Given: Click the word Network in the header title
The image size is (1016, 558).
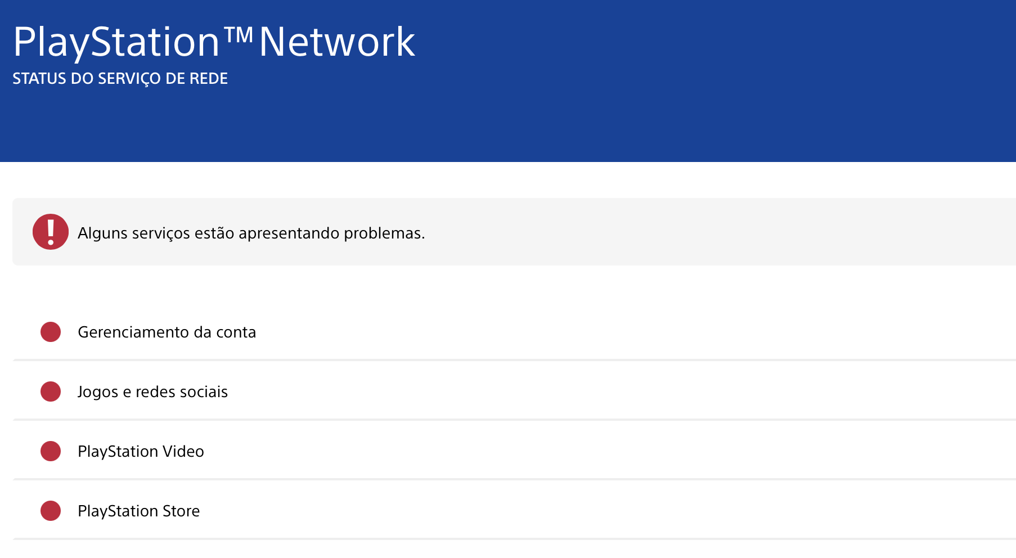Looking at the screenshot, I should click(336, 42).
